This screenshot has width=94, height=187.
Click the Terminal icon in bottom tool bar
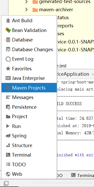tap(73, 175)
